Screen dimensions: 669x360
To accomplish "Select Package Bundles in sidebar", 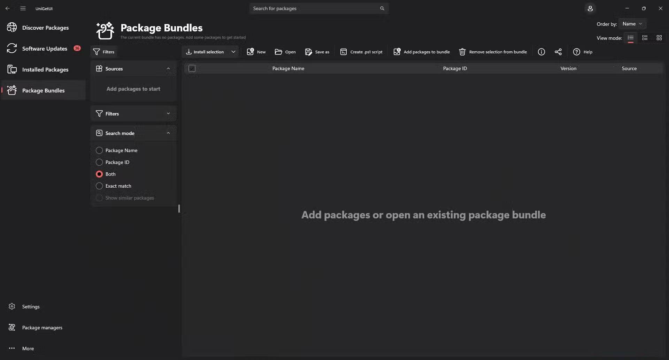I will (44, 90).
